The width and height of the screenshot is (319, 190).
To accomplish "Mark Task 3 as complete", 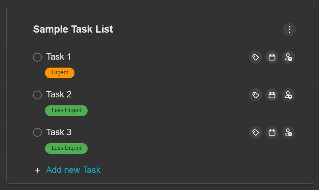I will click(37, 132).
